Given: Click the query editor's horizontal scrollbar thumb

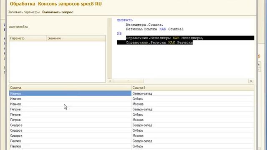Looking at the screenshot, I should [128, 81].
